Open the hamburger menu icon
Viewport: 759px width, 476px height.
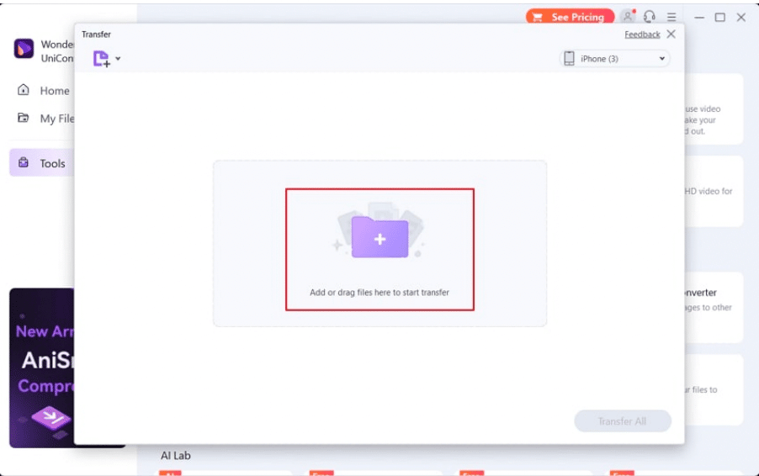(671, 17)
